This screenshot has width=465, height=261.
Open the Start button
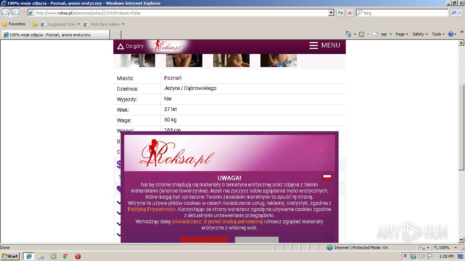coord(10,256)
